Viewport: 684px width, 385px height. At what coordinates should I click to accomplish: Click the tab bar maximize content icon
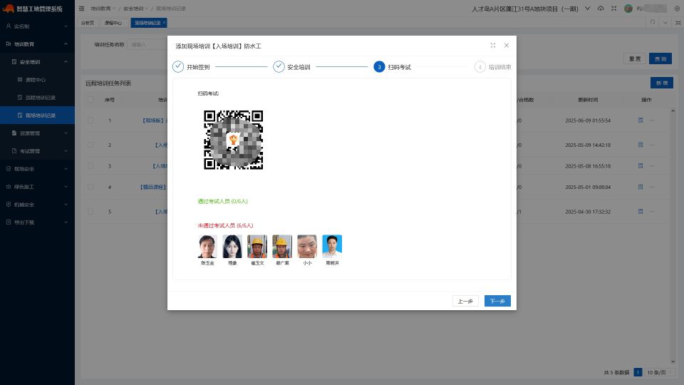[678, 22]
